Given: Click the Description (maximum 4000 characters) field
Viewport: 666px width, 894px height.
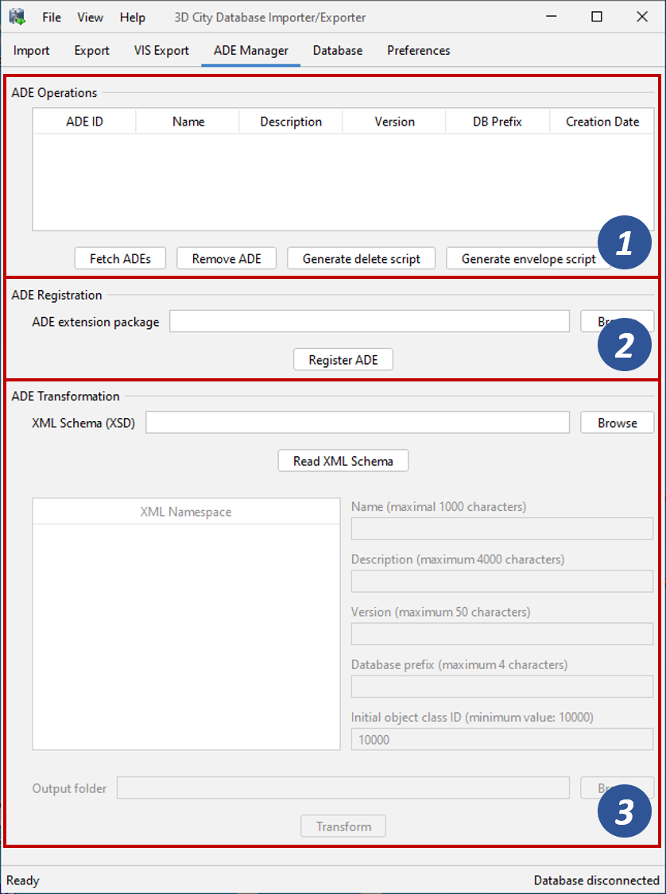Looking at the screenshot, I should 502,581.
